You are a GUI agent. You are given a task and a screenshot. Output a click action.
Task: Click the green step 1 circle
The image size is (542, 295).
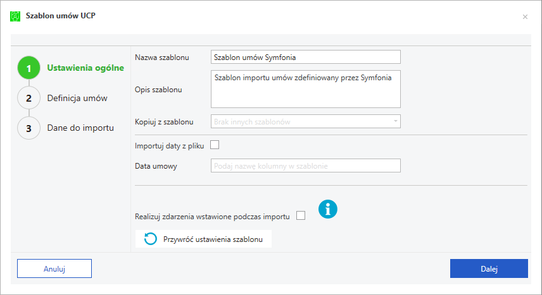coord(28,68)
